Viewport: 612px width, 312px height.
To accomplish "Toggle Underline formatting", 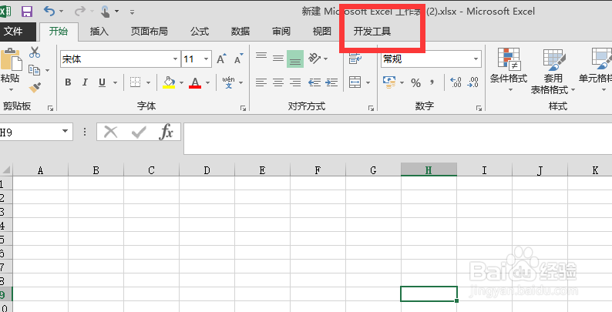I will [x=102, y=82].
